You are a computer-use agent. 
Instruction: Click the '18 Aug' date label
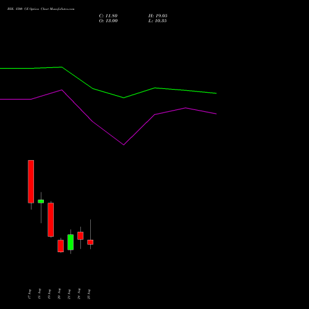[40, 294]
